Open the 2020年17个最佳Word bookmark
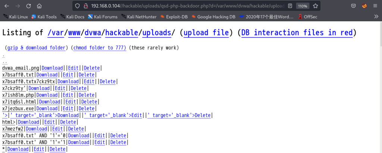The width and height of the screenshot is (382, 153). [x=267, y=17]
